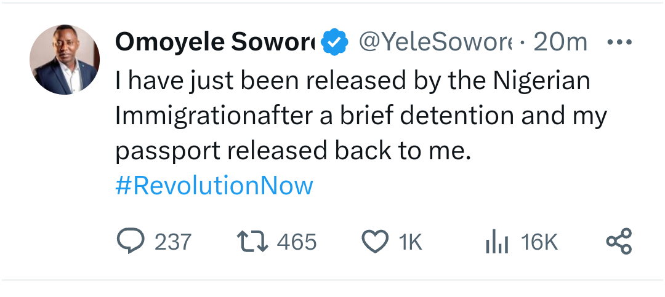The image size is (665, 297).
Task: Click the 20m timestamp of the tweet
Action: point(560,42)
